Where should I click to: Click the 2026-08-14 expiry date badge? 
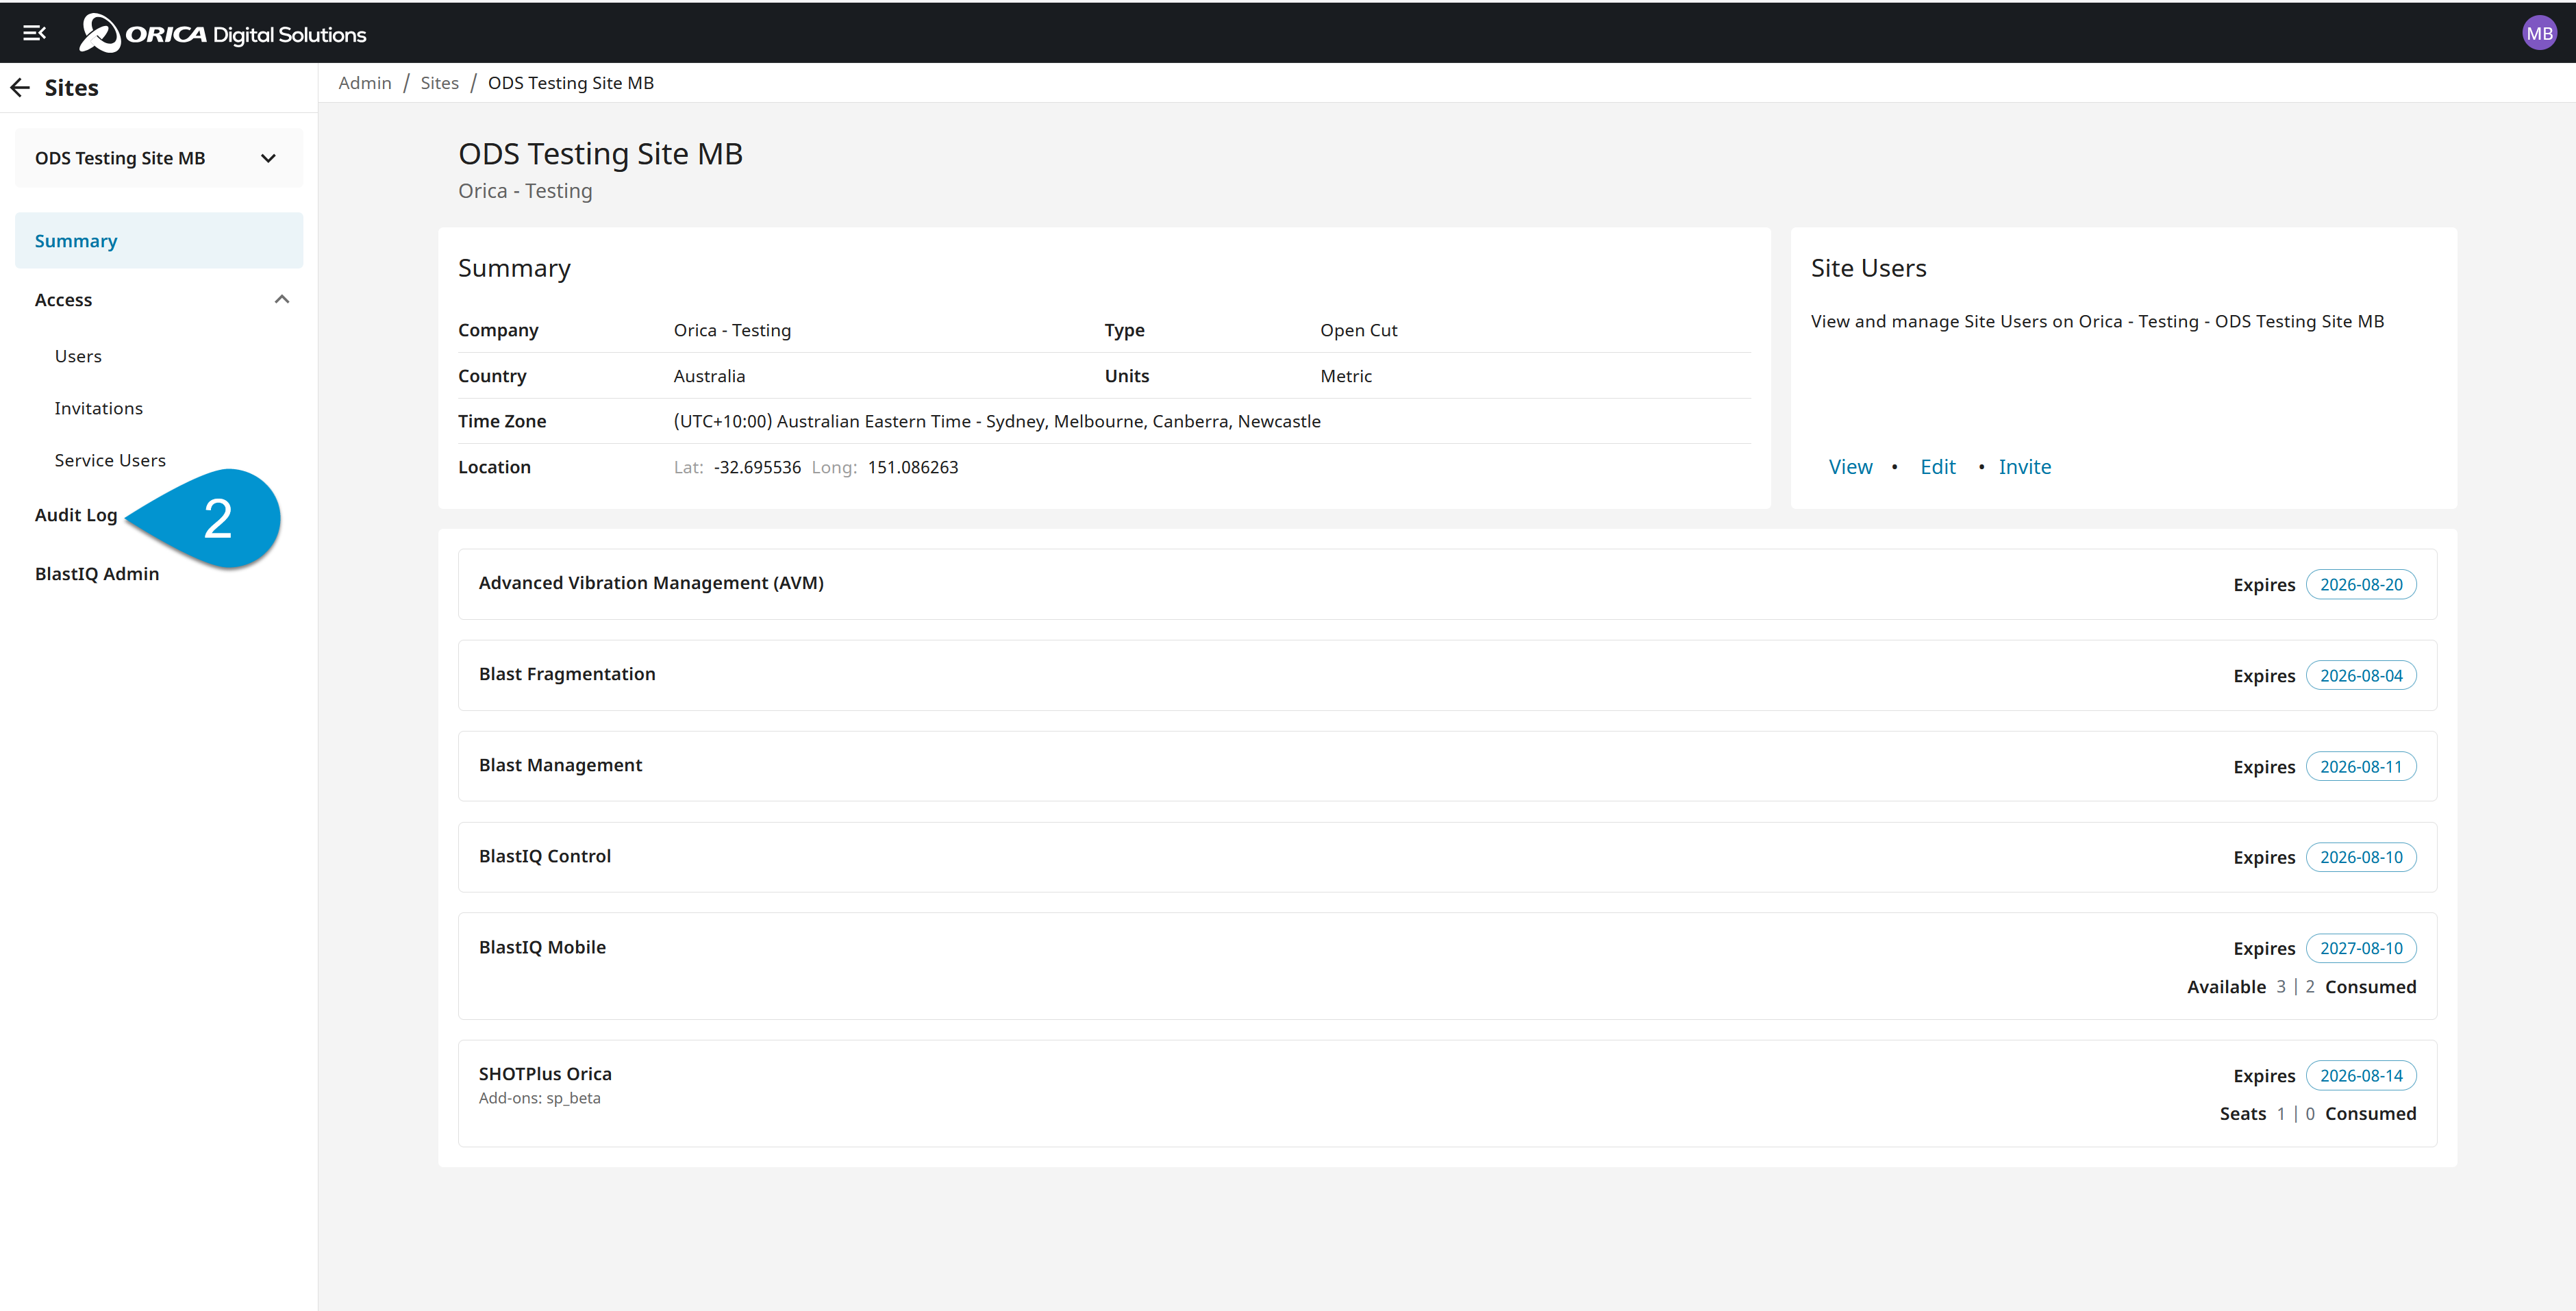pyautogui.click(x=2361, y=1076)
